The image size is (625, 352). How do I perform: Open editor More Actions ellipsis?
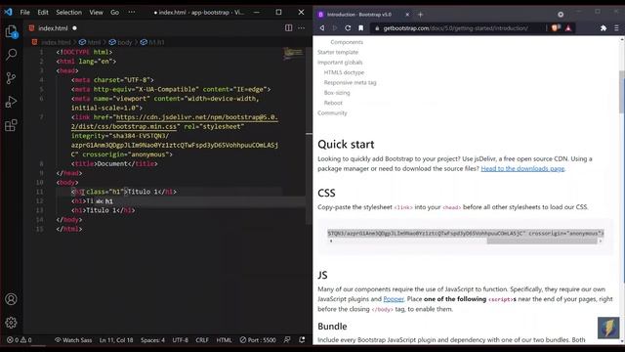(x=302, y=28)
